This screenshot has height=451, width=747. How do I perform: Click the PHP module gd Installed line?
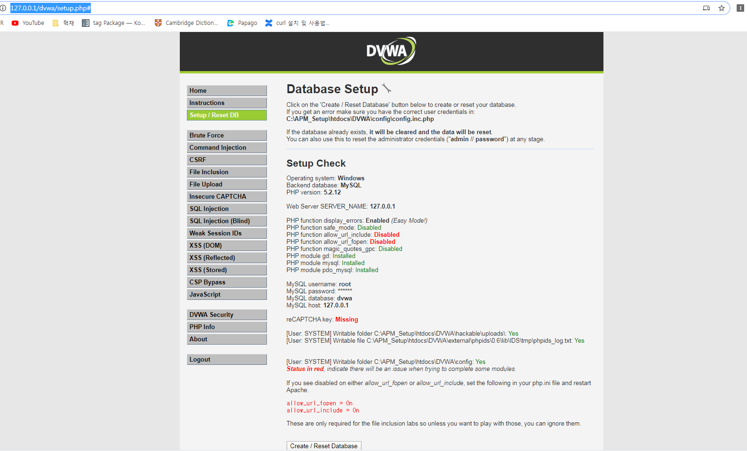click(321, 256)
